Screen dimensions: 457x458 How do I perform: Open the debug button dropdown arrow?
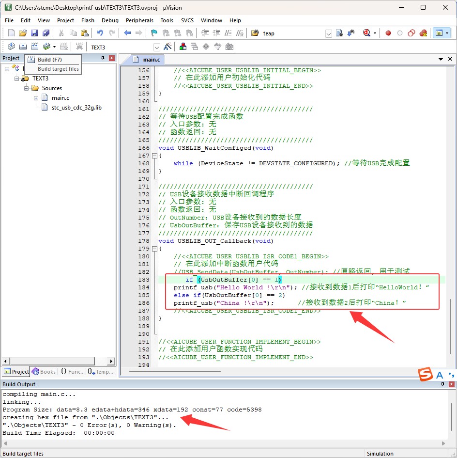375,33
